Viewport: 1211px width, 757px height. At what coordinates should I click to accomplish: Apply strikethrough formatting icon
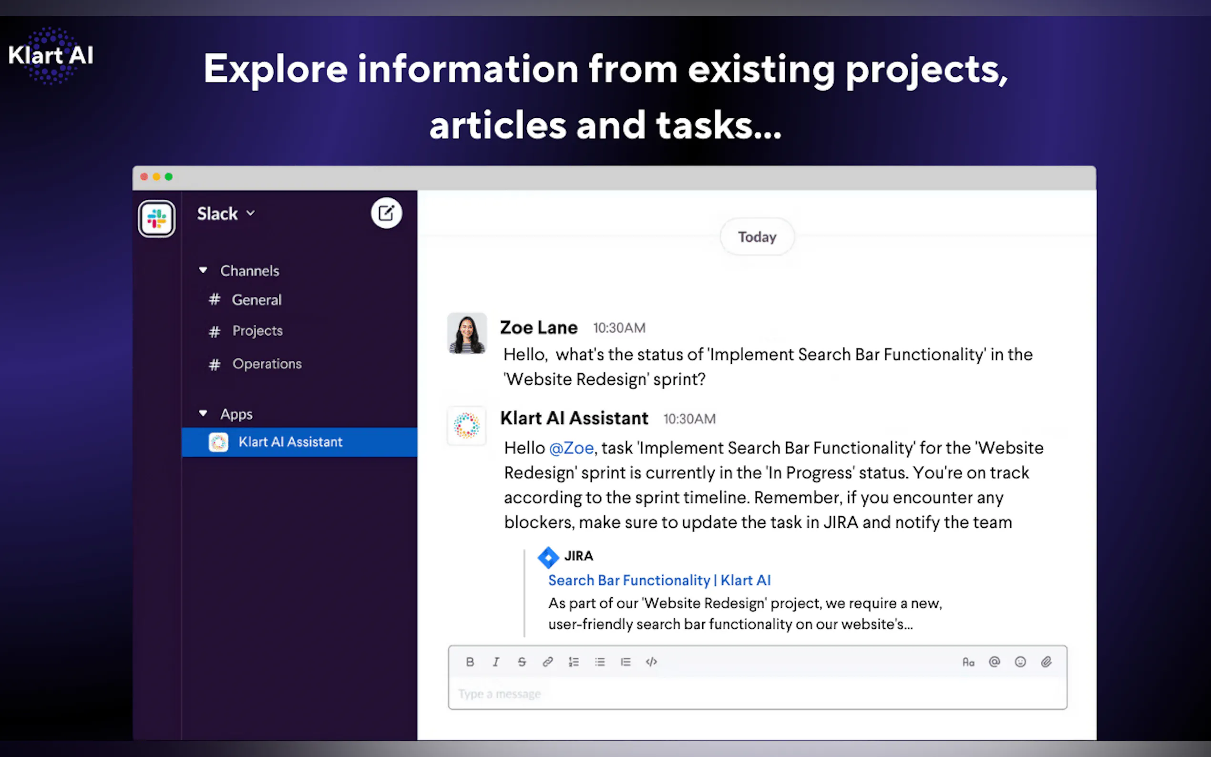(522, 662)
